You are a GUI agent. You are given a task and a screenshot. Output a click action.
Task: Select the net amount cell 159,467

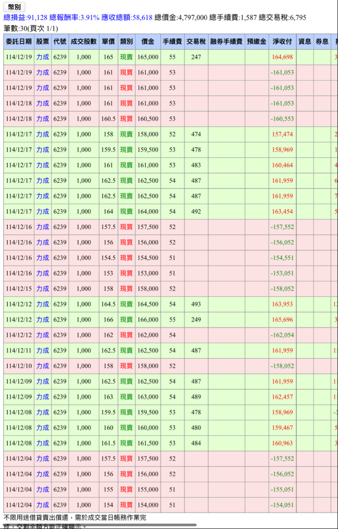tap(282, 428)
